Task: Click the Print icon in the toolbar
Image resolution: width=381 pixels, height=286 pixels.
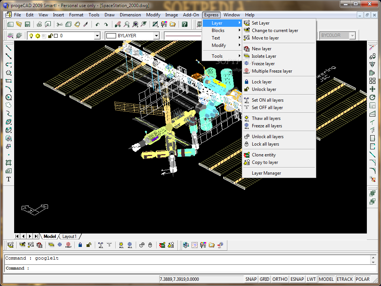Action: click(39, 24)
